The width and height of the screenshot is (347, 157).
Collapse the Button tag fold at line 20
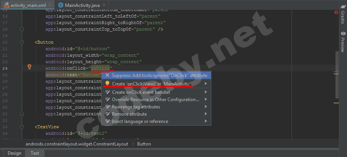point(22,42)
